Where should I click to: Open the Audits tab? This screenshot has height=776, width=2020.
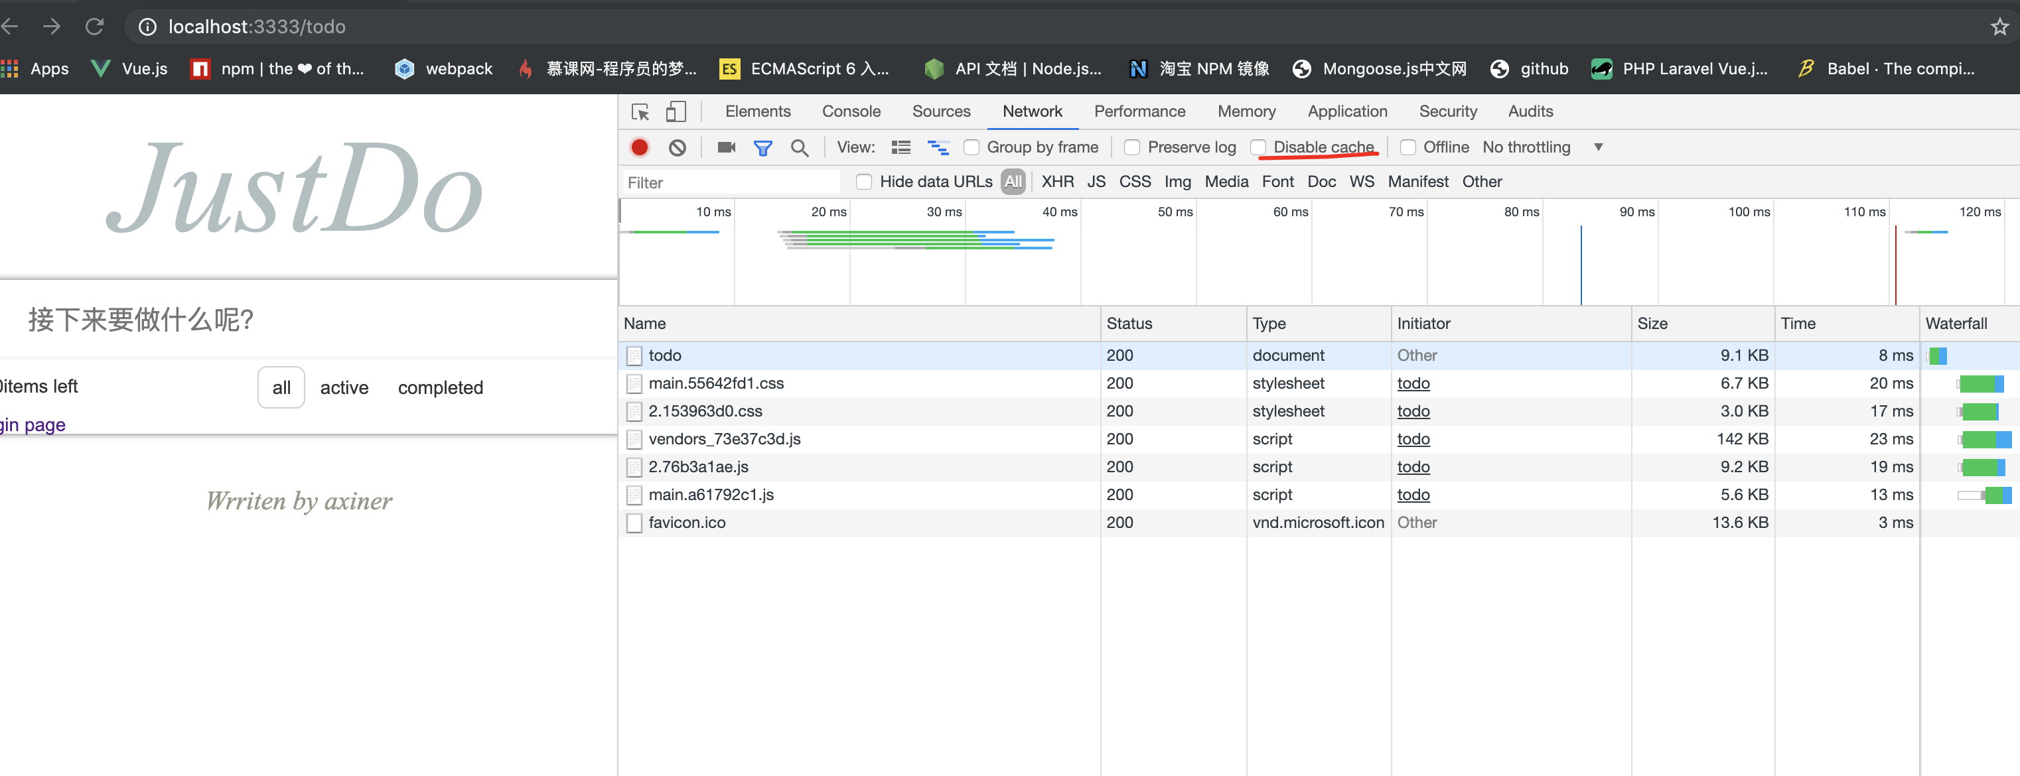pyautogui.click(x=1530, y=111)
